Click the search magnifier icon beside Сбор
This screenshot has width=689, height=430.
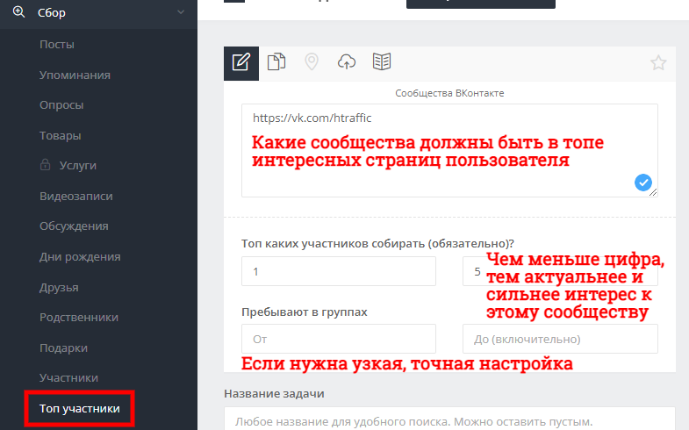click(x=18, y=12)
